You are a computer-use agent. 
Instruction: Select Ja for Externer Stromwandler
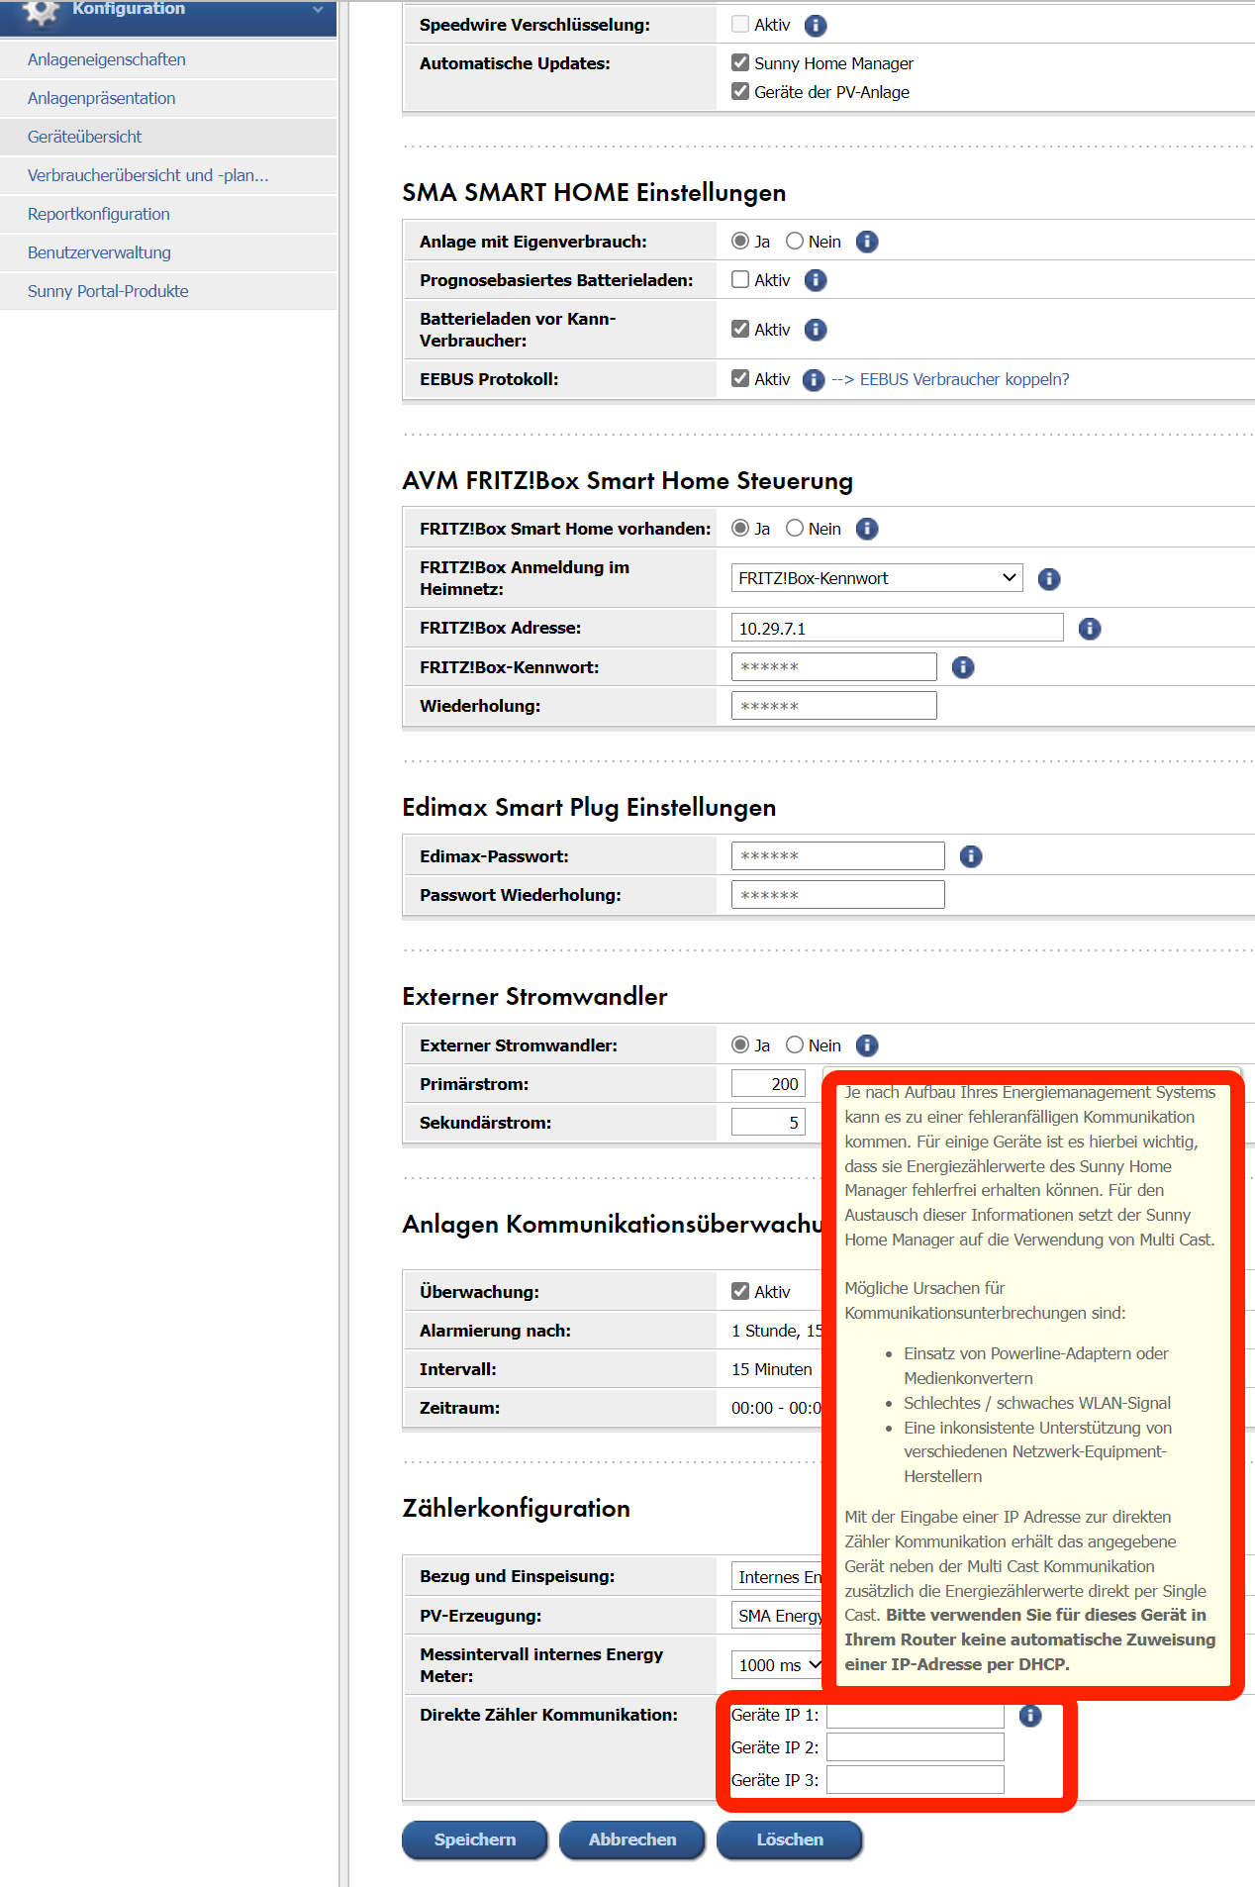point(740,1044)
